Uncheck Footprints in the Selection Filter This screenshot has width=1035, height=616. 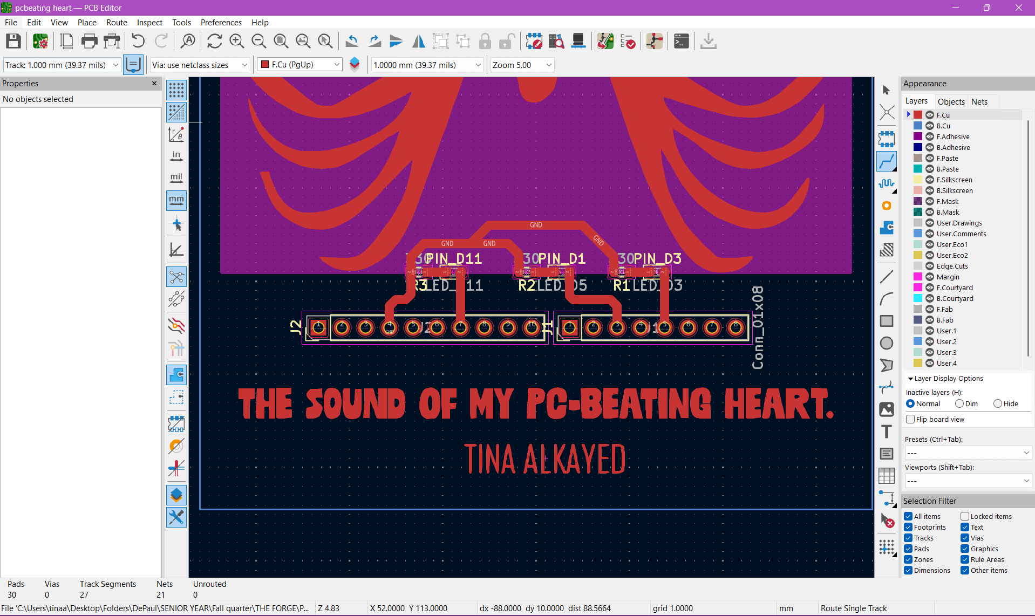click(x=909, y=527)
